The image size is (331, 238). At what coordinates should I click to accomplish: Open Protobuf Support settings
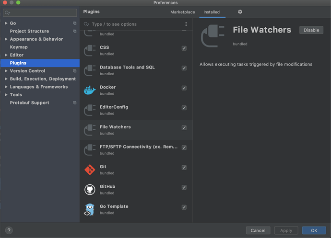point(30,102)
